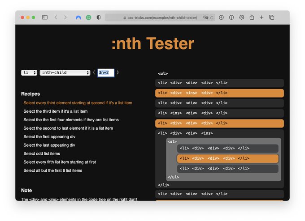Click the nested opening <ul> tag
305x221 pixels.
172,142
